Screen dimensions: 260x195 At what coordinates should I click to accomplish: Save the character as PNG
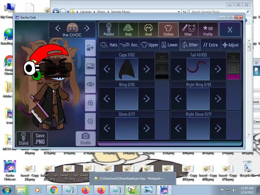pos(40,139)
